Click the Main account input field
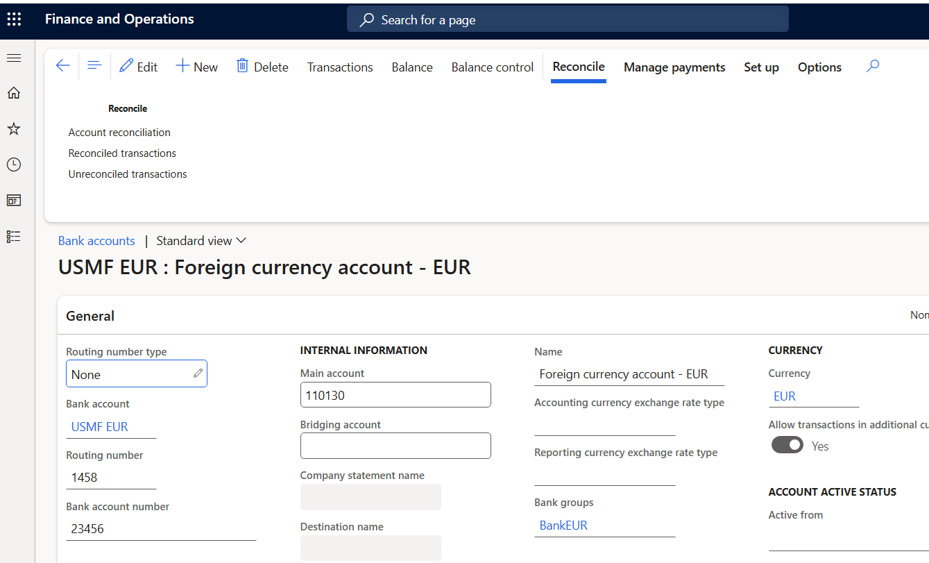929x563 pixels. [x=395, y=395]
